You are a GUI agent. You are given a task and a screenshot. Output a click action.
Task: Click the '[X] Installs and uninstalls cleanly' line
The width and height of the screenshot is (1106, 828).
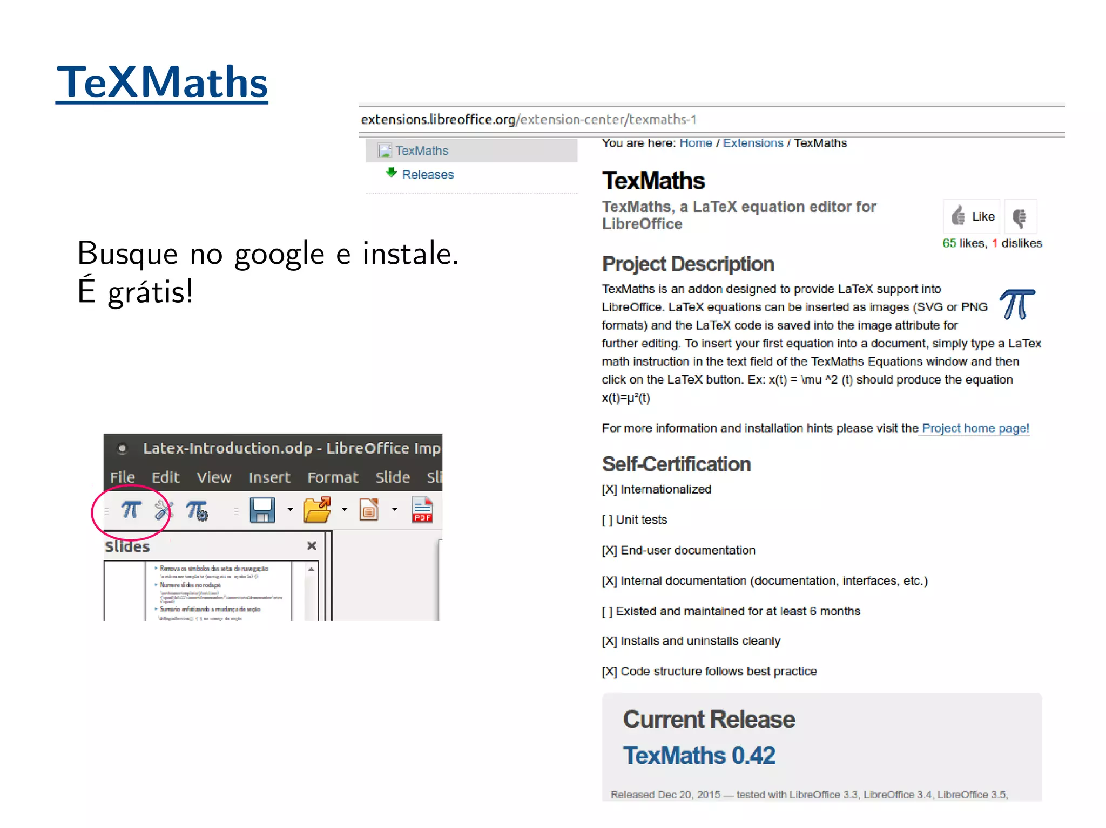(691, 641)
